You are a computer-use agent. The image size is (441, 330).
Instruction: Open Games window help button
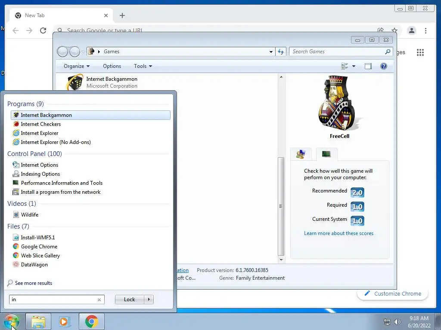pos(383,66)
